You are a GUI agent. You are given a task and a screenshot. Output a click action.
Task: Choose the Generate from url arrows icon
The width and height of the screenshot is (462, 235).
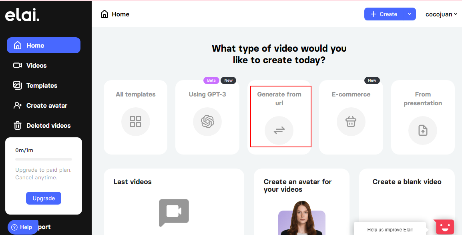pyautogui.click(x=279, y=131)
